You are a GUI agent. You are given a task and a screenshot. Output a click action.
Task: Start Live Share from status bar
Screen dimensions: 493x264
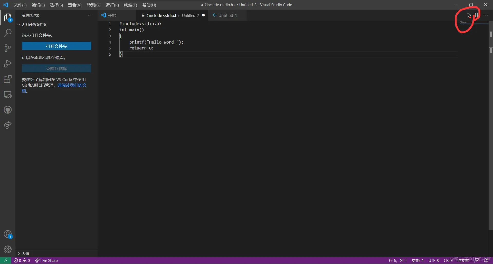click(x=46, y=260)
